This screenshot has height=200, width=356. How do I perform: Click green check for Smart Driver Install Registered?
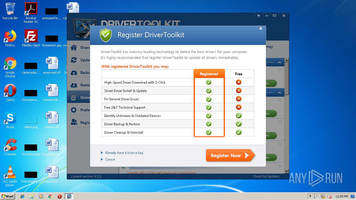point(209,91)
